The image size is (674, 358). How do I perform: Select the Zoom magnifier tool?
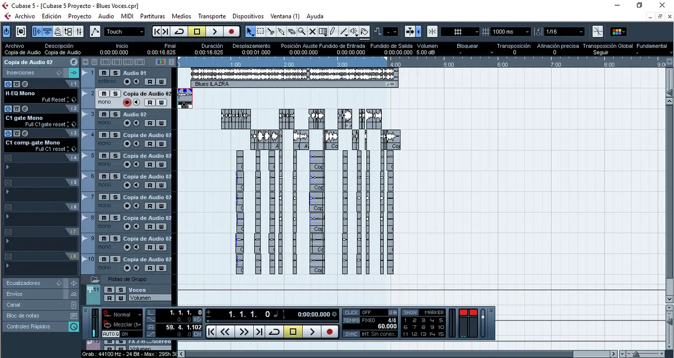coord(302,32)
